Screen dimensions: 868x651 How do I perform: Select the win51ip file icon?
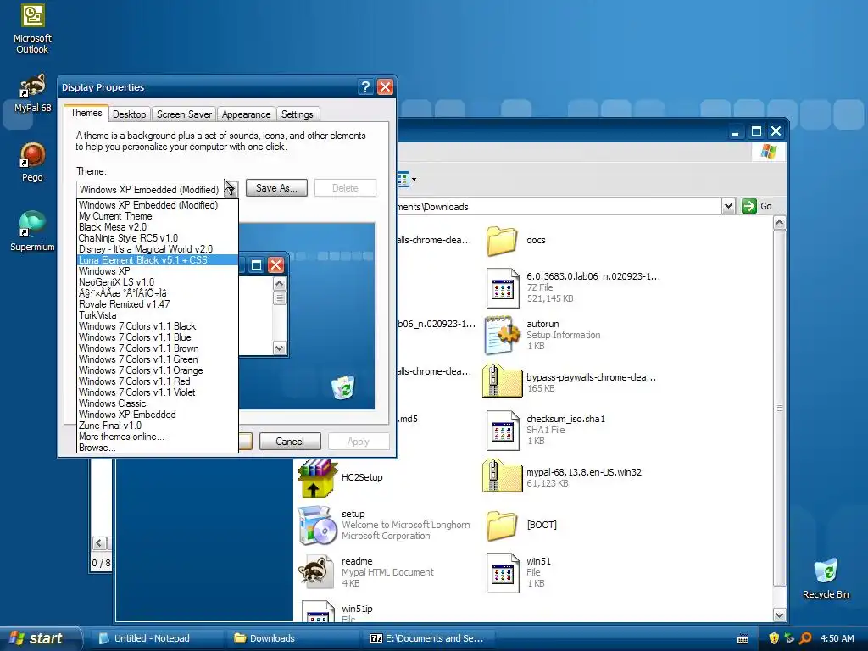319,611
